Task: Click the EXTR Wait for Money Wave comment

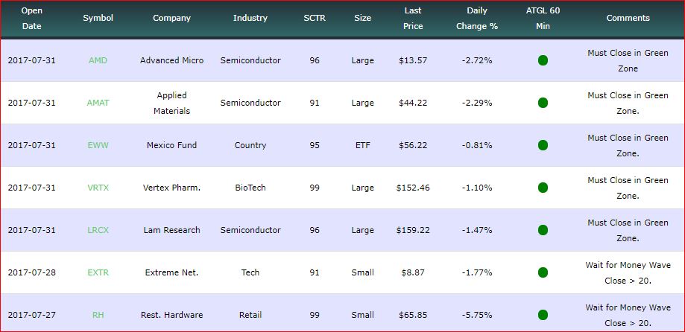Action: click(x=628, y=272)
